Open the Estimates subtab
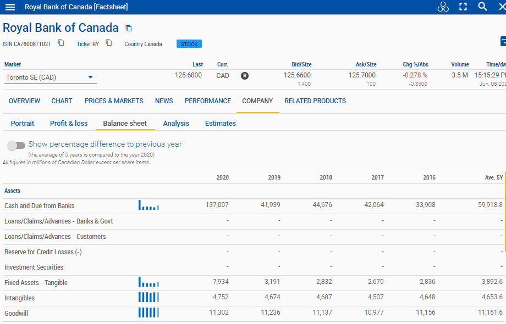 [221, 124]
